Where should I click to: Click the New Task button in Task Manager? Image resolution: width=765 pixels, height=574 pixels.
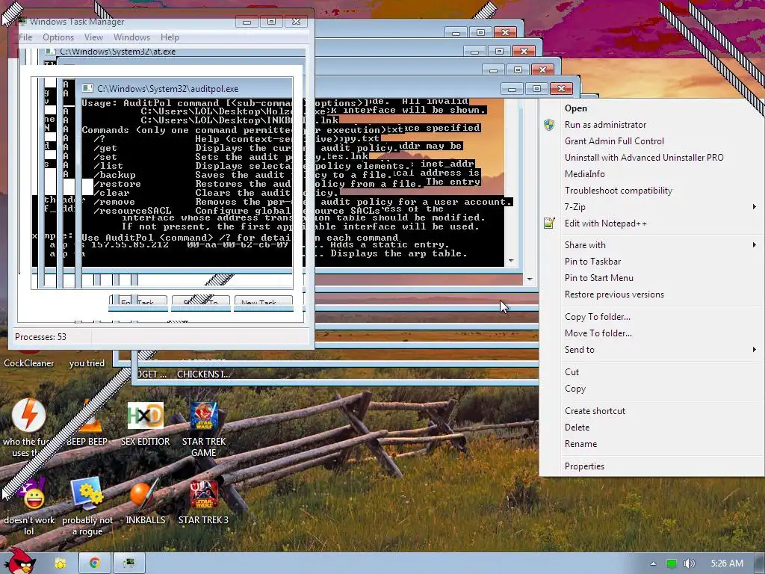[264, 303]
